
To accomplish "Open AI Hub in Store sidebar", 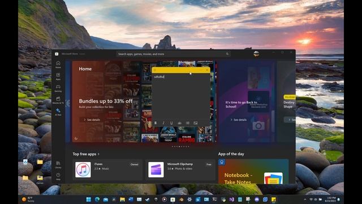I will click(x=58, y=112).
